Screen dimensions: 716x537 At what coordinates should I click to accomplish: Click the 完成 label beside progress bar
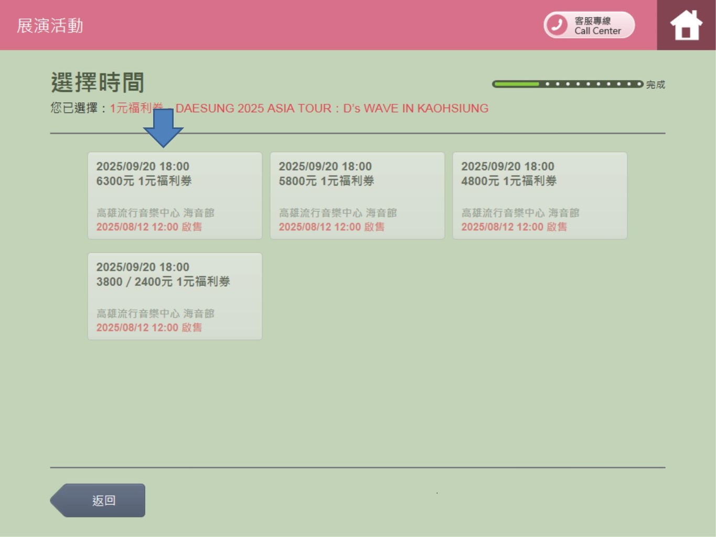[655, 84]
